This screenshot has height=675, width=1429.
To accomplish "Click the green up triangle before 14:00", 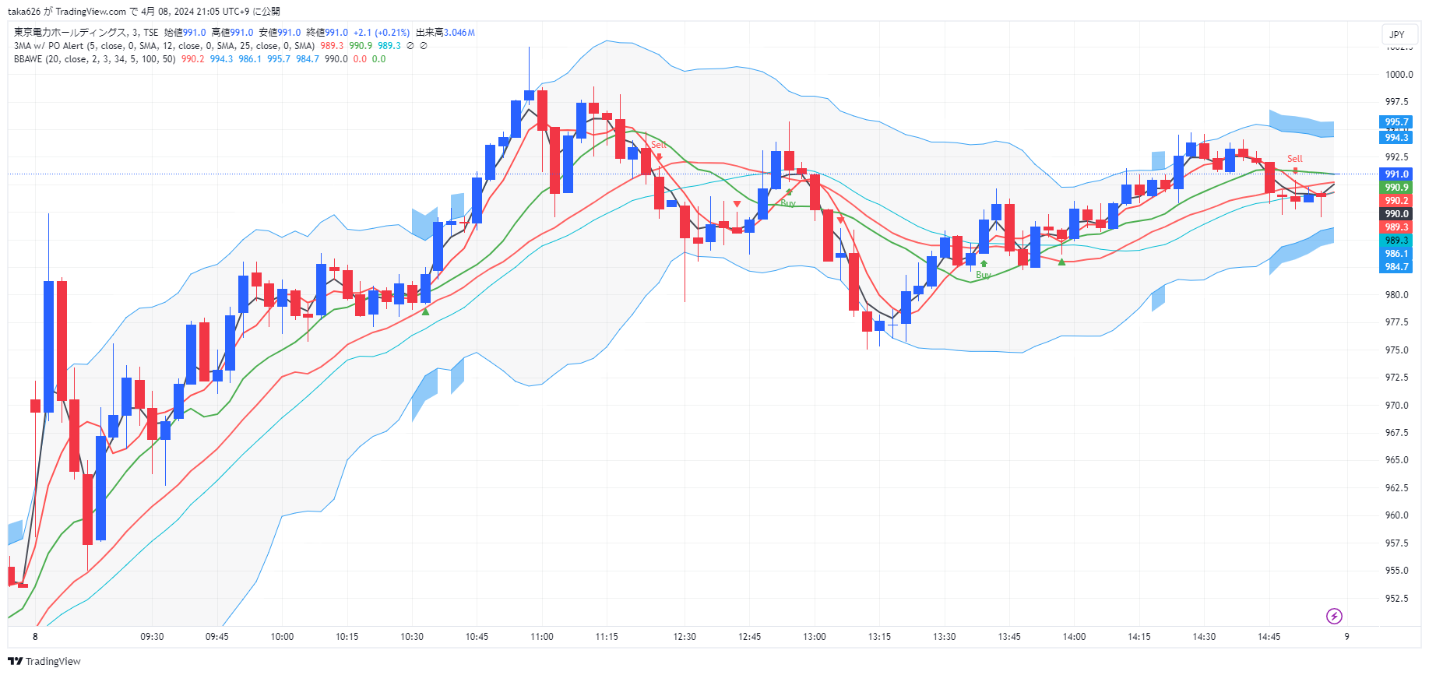I will (x=1061, y=262).
